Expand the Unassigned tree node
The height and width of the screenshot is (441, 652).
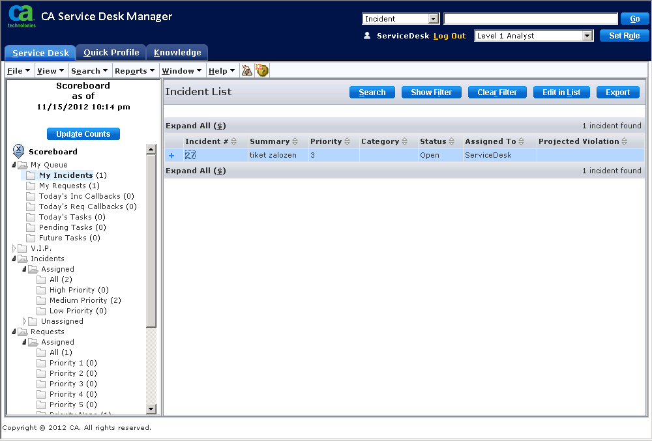tap(24, 321)
